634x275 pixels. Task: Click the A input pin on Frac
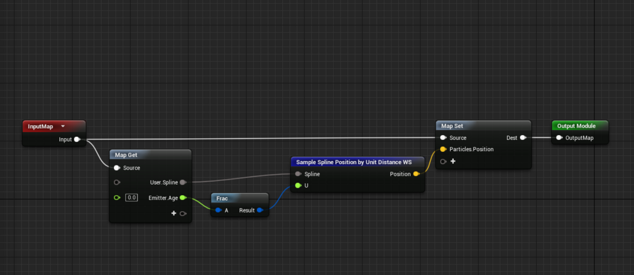219,211
